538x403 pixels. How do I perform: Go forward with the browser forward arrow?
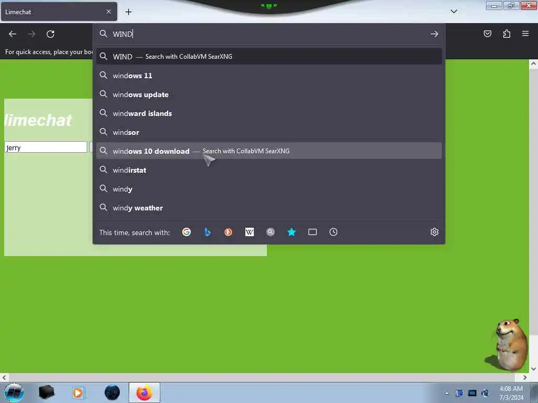coord(32,34)
